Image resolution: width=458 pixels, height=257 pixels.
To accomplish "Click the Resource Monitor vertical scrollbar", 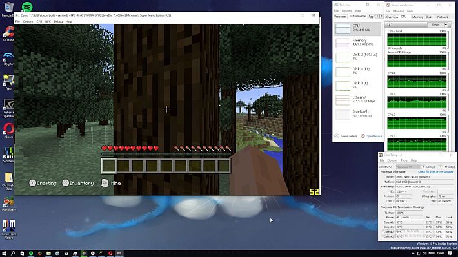I will pyautogui.click(x=453, y=88).
